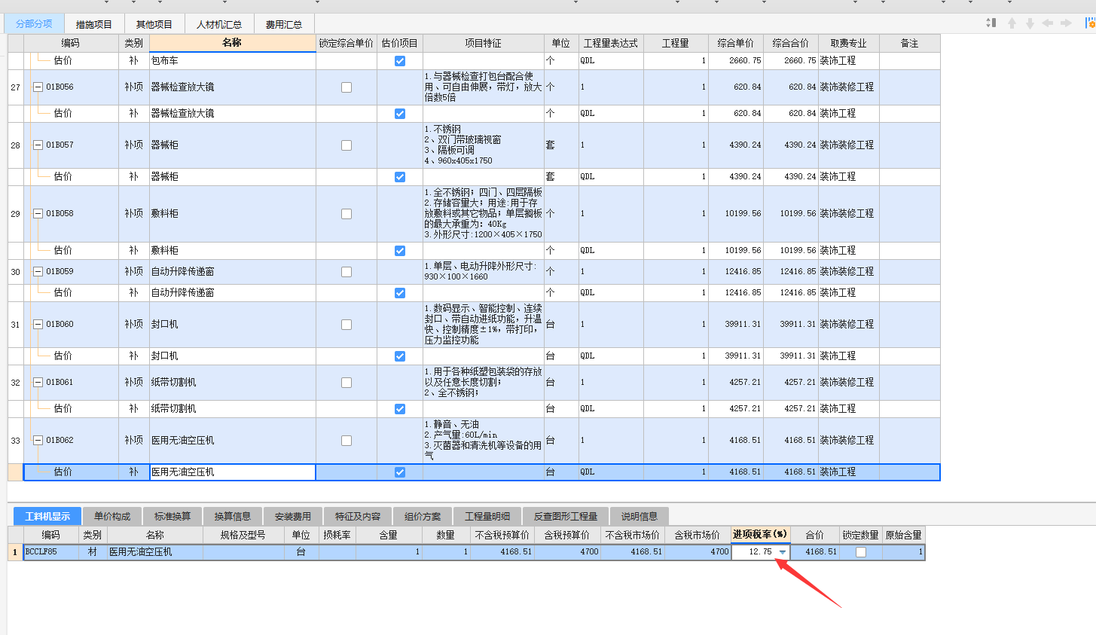
Task: Open the 工程量明细 bottom tab
Action: click(x=487, y=516)
